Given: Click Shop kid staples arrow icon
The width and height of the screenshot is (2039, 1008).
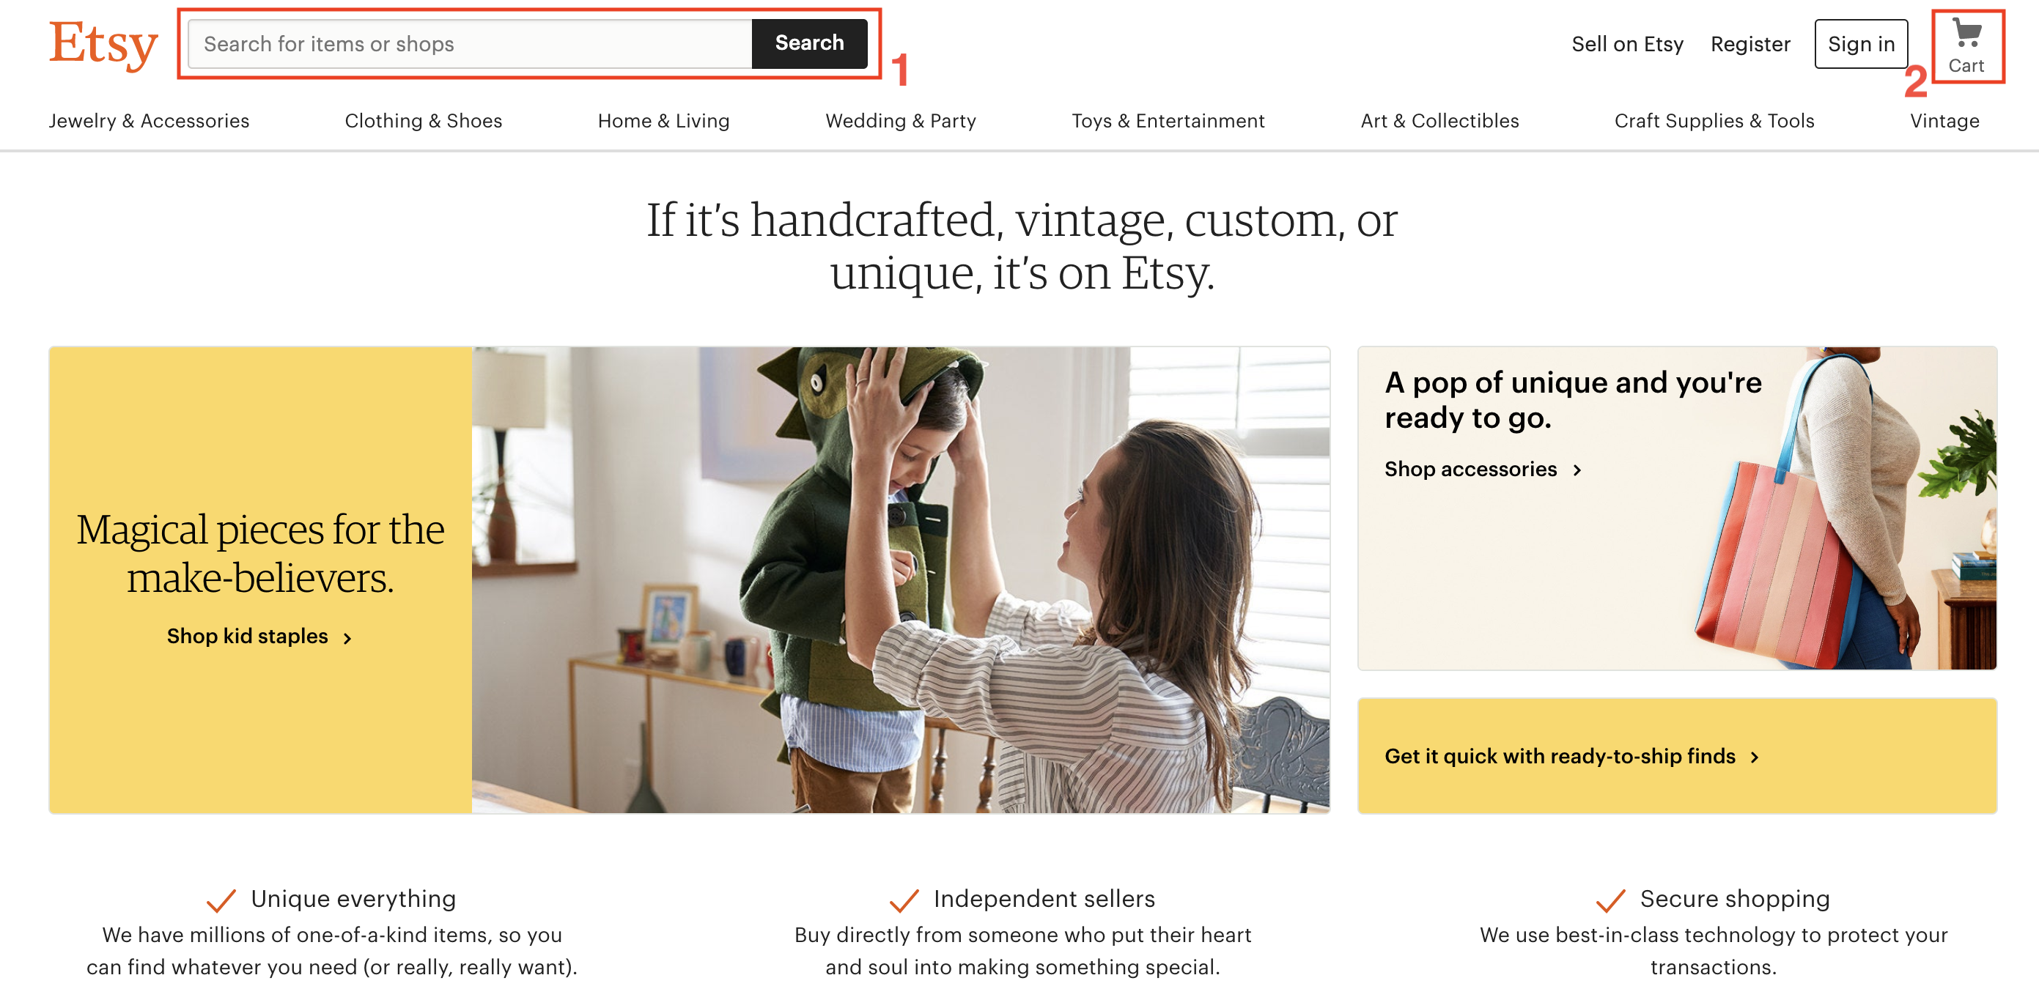Looking at the screenshot, I should pyautogui.click(x=353, y=637).
